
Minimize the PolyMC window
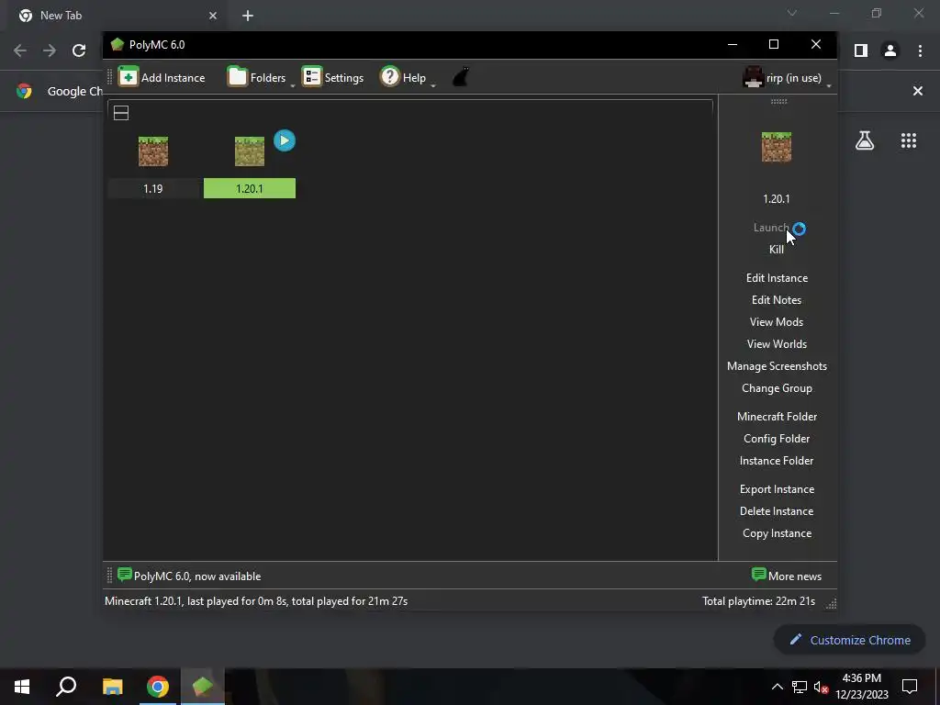pos(732,44)
